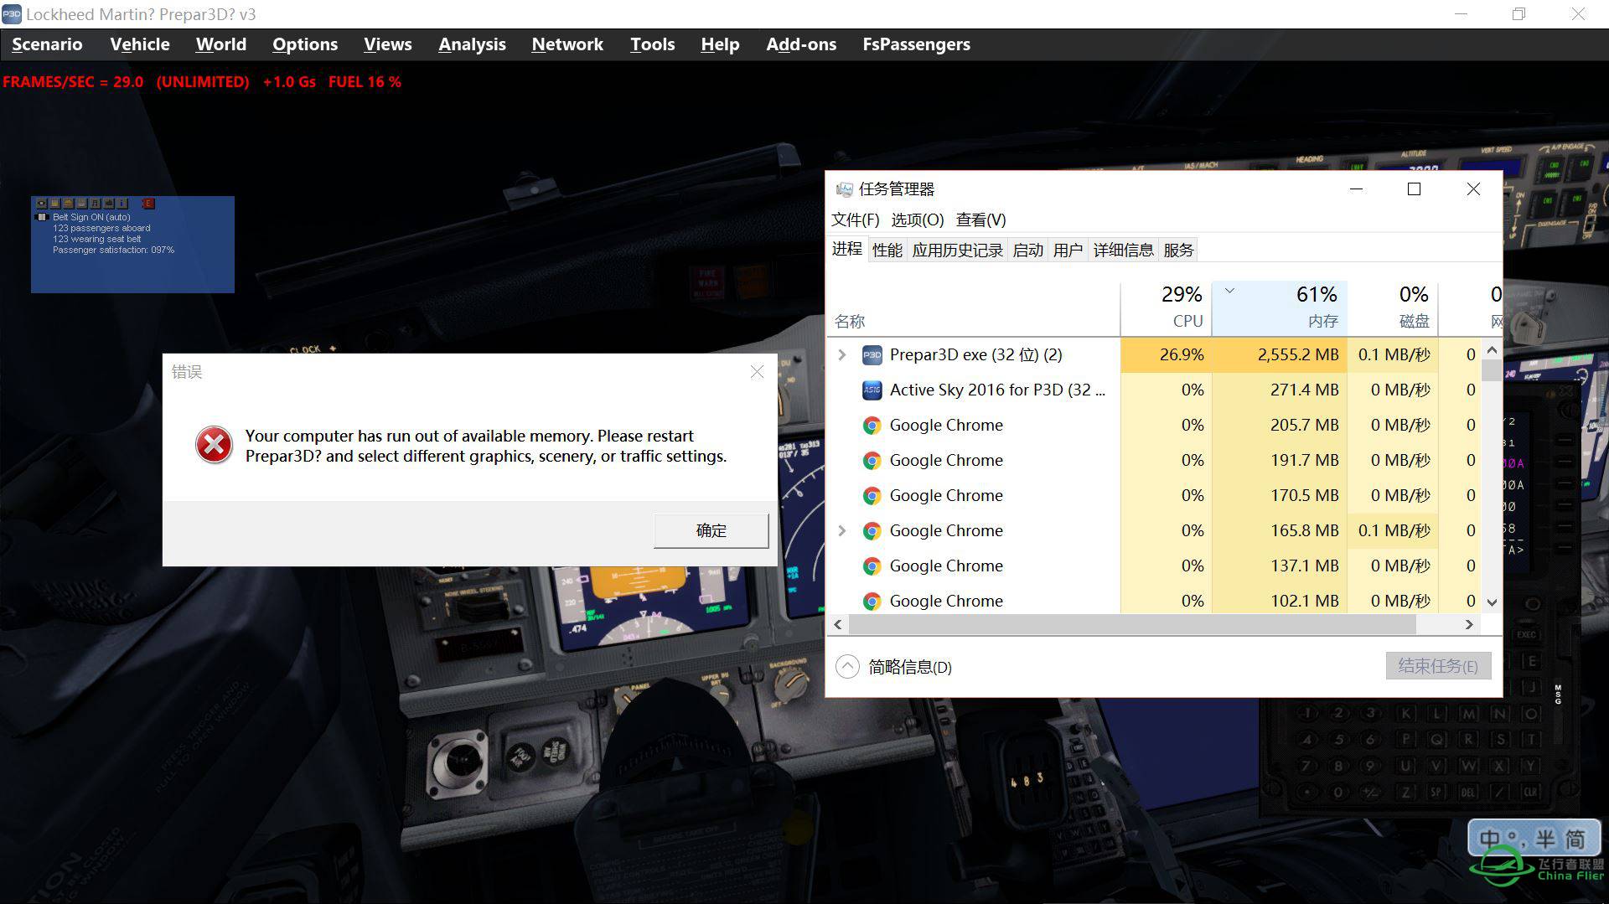
Task: Click the horizontal scrollbar right arrow
Action: pos(1468,624)
